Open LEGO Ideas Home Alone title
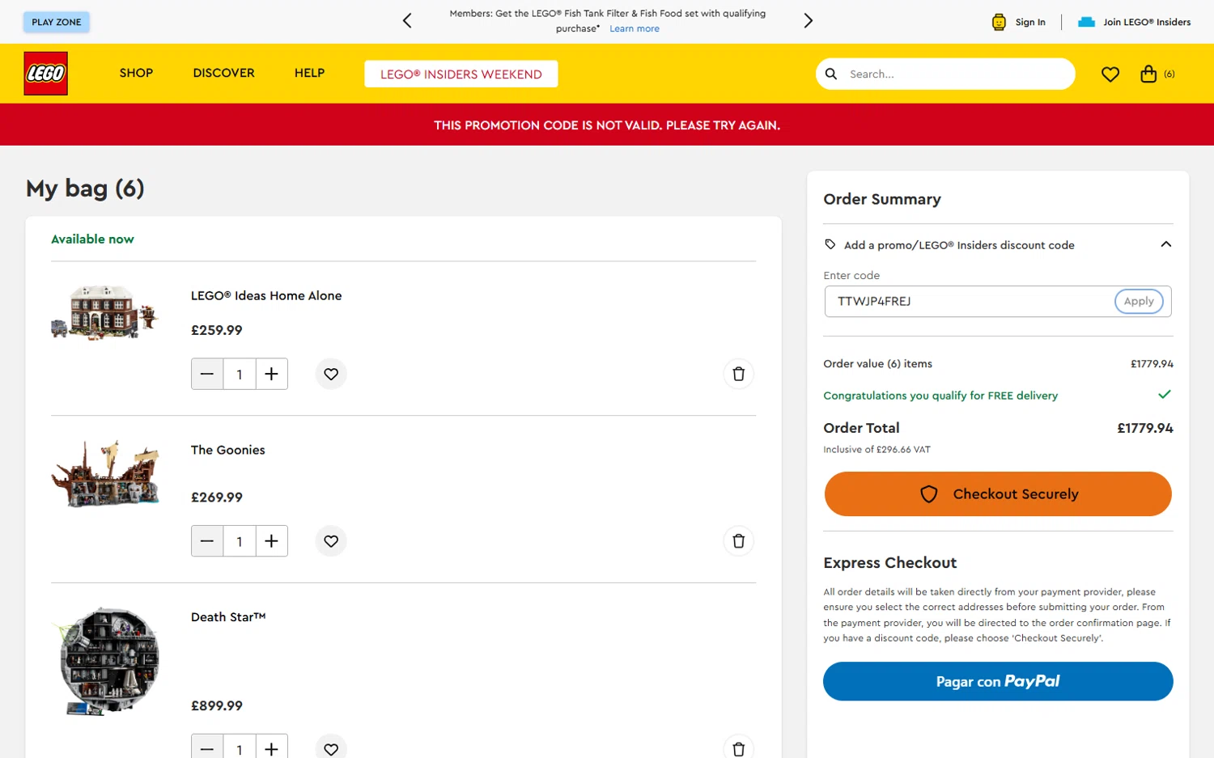Viewport: 1214px width, 758px height. coord(266,296)
